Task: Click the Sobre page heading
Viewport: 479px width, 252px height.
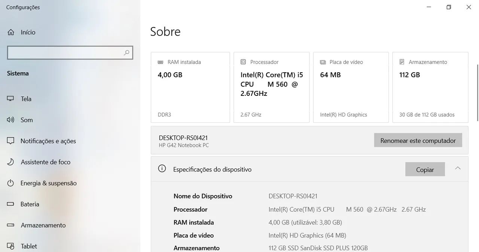Action: tap(165, 31)
